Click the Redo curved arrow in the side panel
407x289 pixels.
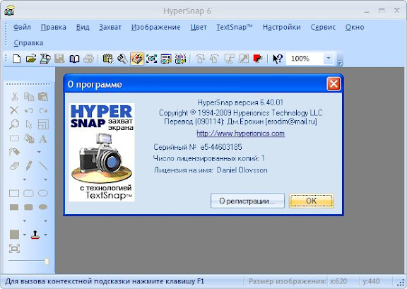43,110
